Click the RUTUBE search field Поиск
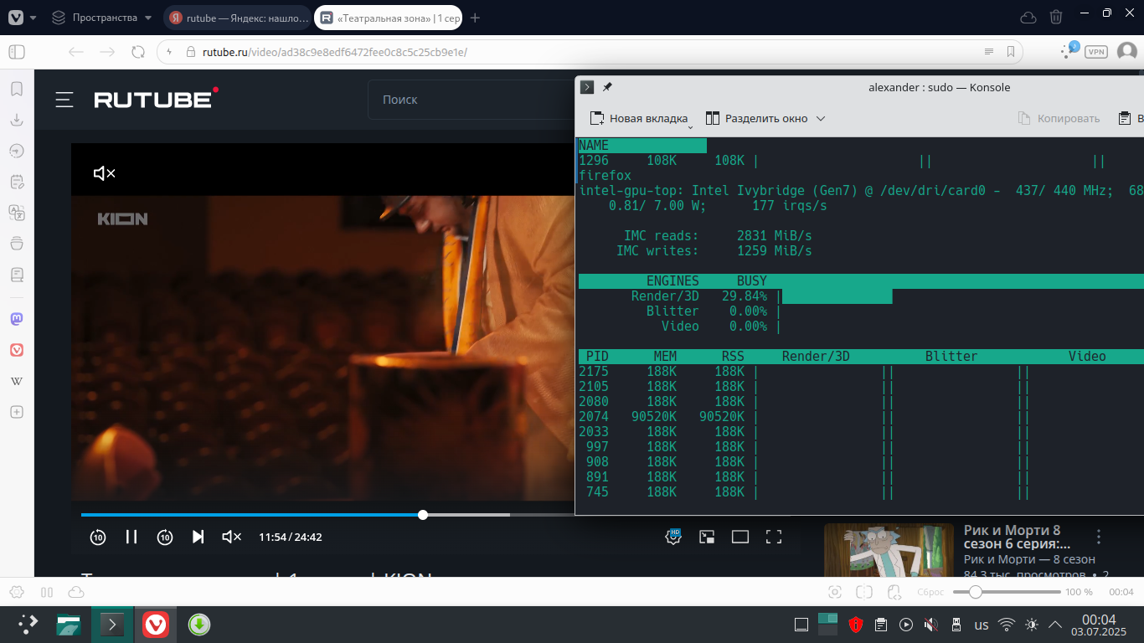The width and height of the screenshot is (1144, 643). pyautogui.click(x=469, y=100)
